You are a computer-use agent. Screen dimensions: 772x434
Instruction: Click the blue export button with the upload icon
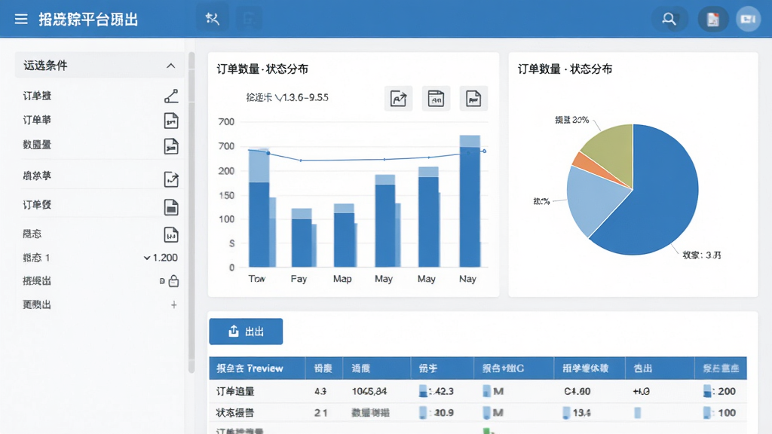pos(247,332)
